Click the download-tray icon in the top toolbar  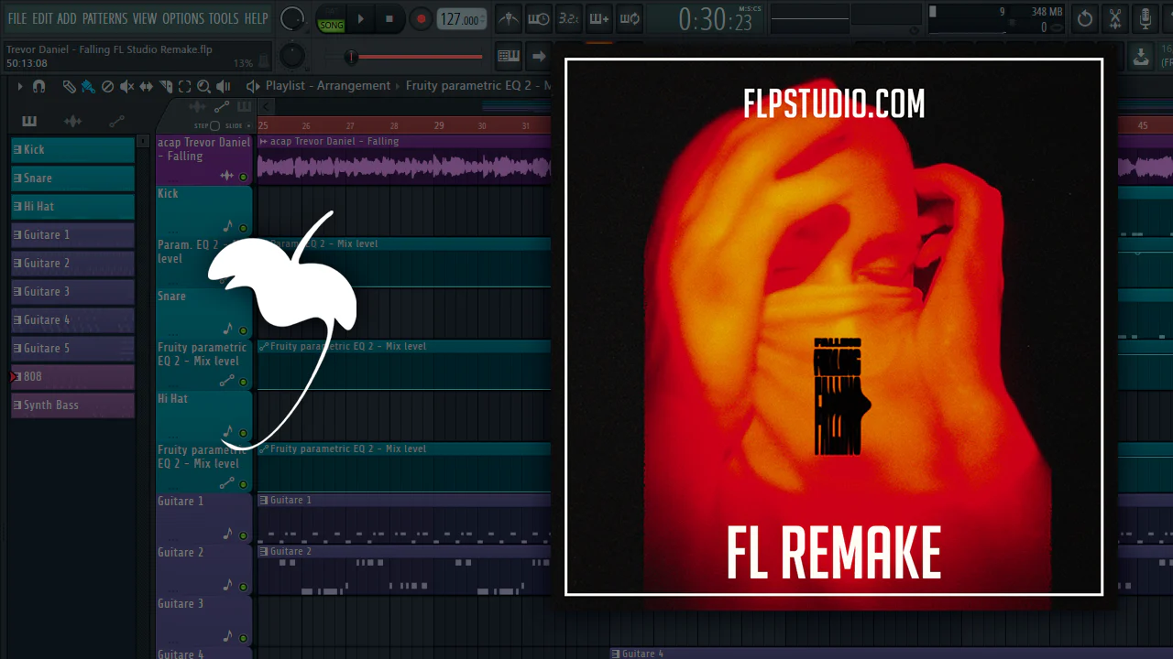(1141, 56)
